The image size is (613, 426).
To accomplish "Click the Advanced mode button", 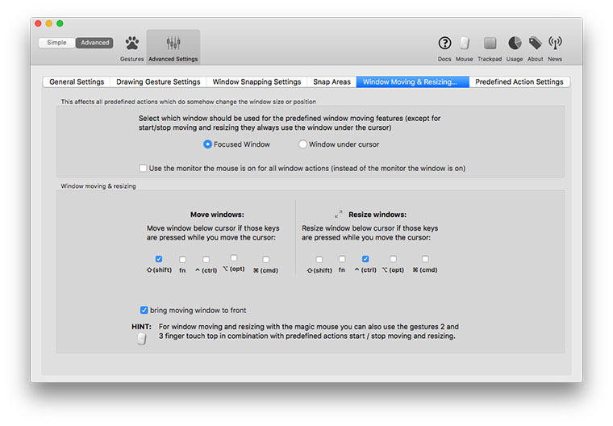I will pos(94,43).
